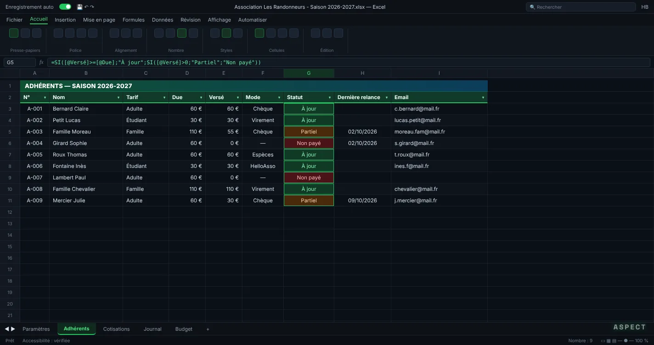Open the Fichier menu
Screen dimensions: 654x345
pyautogui.click(x=14, y=20)
